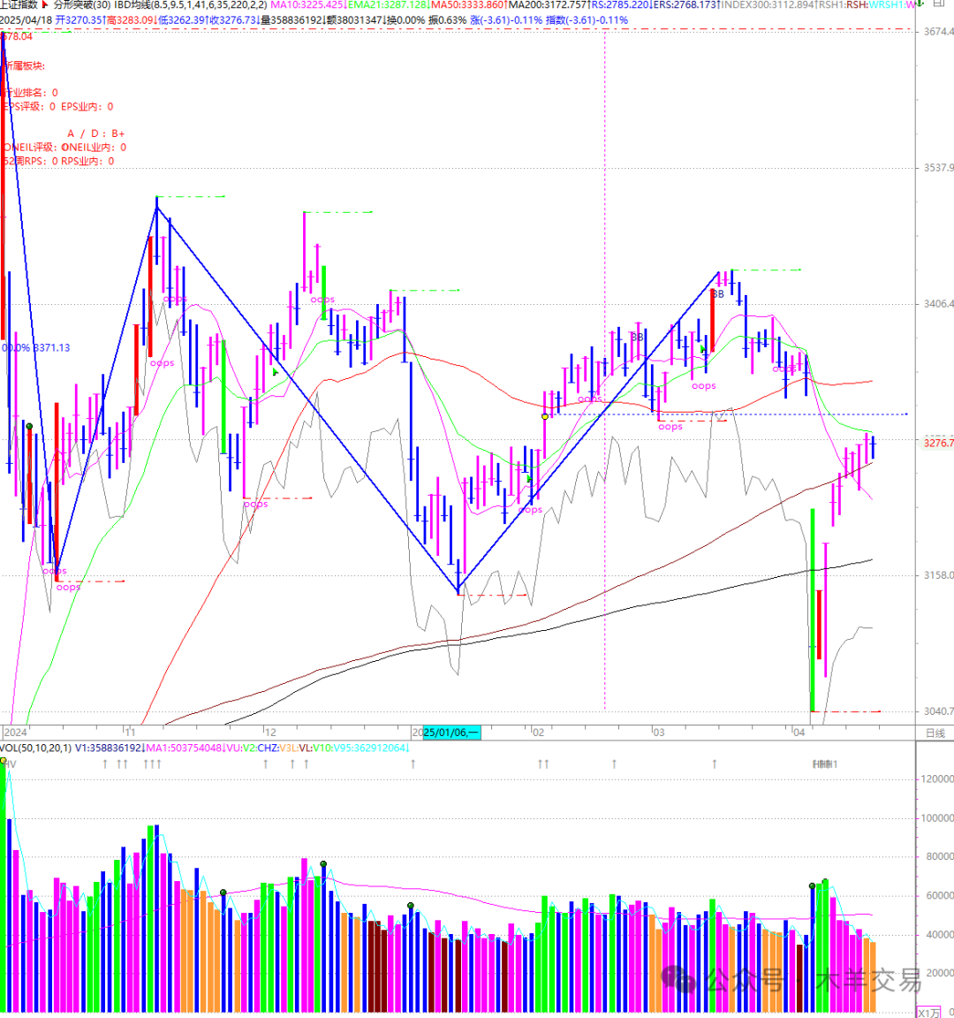Click the square window icon at top-right corner
The height and width of the screenshot is (1018, 954).
939,4
